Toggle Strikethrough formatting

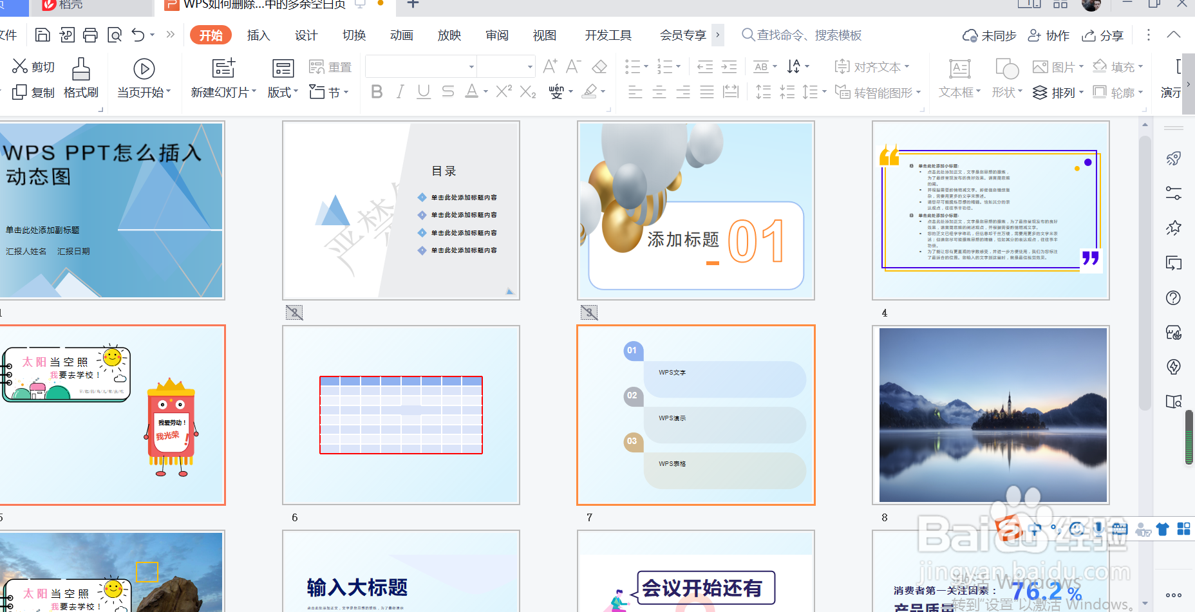coord(447,92)
